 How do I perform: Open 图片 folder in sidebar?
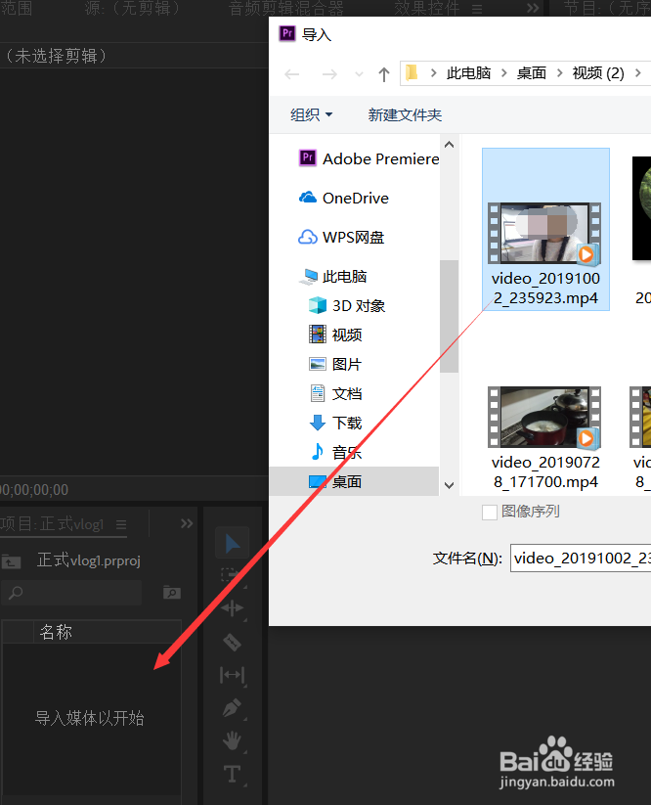335,364
